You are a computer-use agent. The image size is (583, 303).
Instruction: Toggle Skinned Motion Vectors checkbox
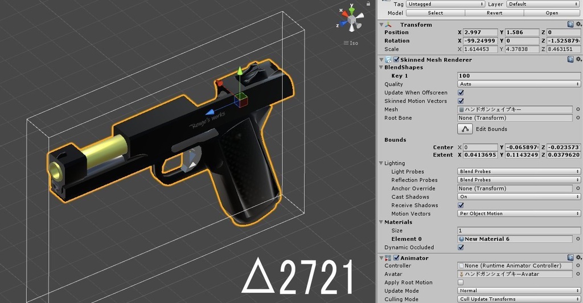click(x=461, y=101)
